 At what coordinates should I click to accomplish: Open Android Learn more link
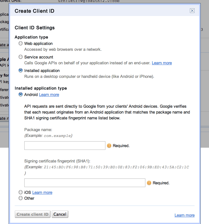pyautogui.click(x=49, y=94)
